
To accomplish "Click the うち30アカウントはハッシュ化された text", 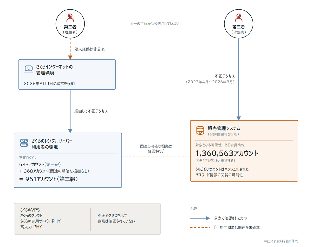I will (222, 169).
